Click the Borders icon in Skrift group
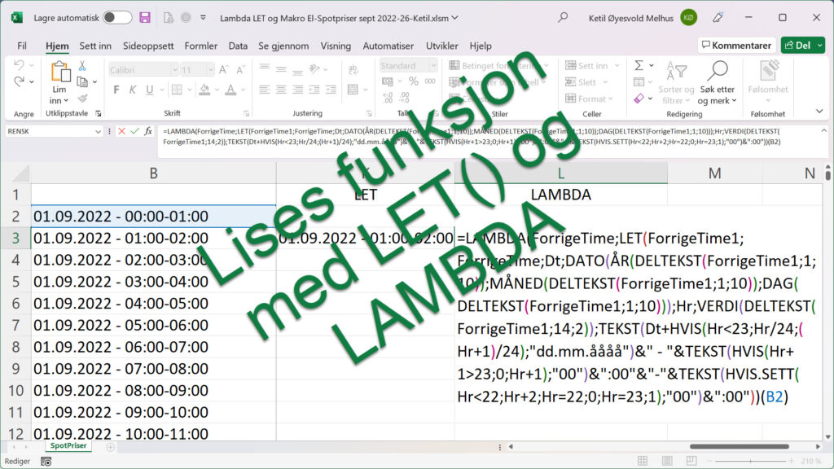Screen dimensions: 834x469 click(x=177, y=90)
